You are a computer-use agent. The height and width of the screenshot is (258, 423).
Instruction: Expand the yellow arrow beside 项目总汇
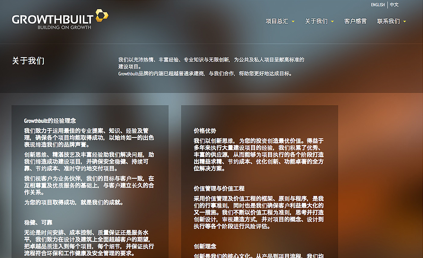[x=293, y=22]
